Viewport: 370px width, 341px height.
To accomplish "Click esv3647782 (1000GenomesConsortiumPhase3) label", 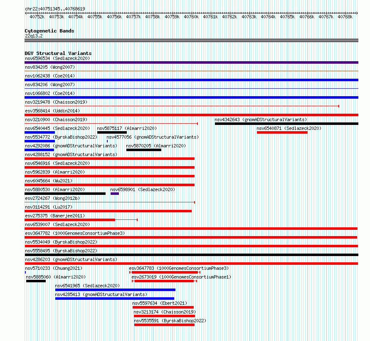I will 75,233.
